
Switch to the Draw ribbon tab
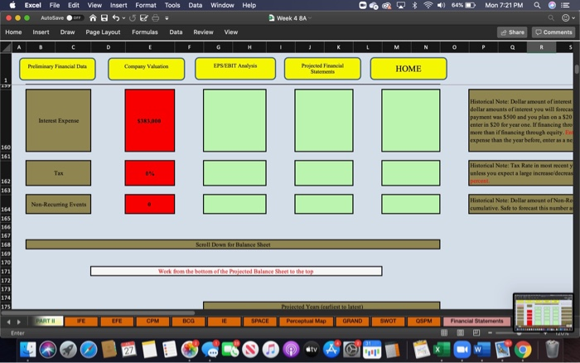tap(67, 32)
